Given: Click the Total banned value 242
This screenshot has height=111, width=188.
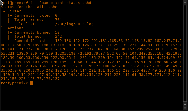Looking at the screenshot, I should point(59,36).
